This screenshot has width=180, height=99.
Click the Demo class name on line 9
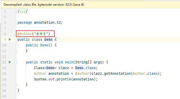click(48, 39)
